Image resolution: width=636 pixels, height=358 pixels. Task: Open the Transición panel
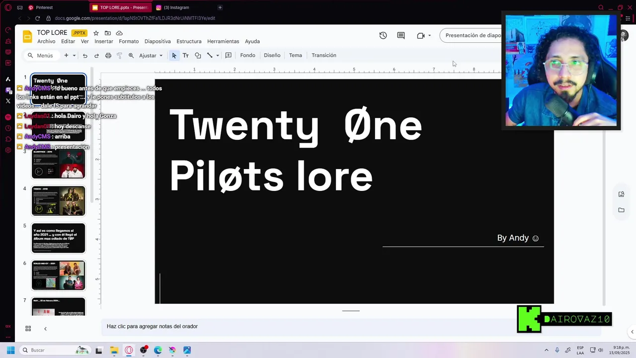pyautogui.click(x=324, y=55)
